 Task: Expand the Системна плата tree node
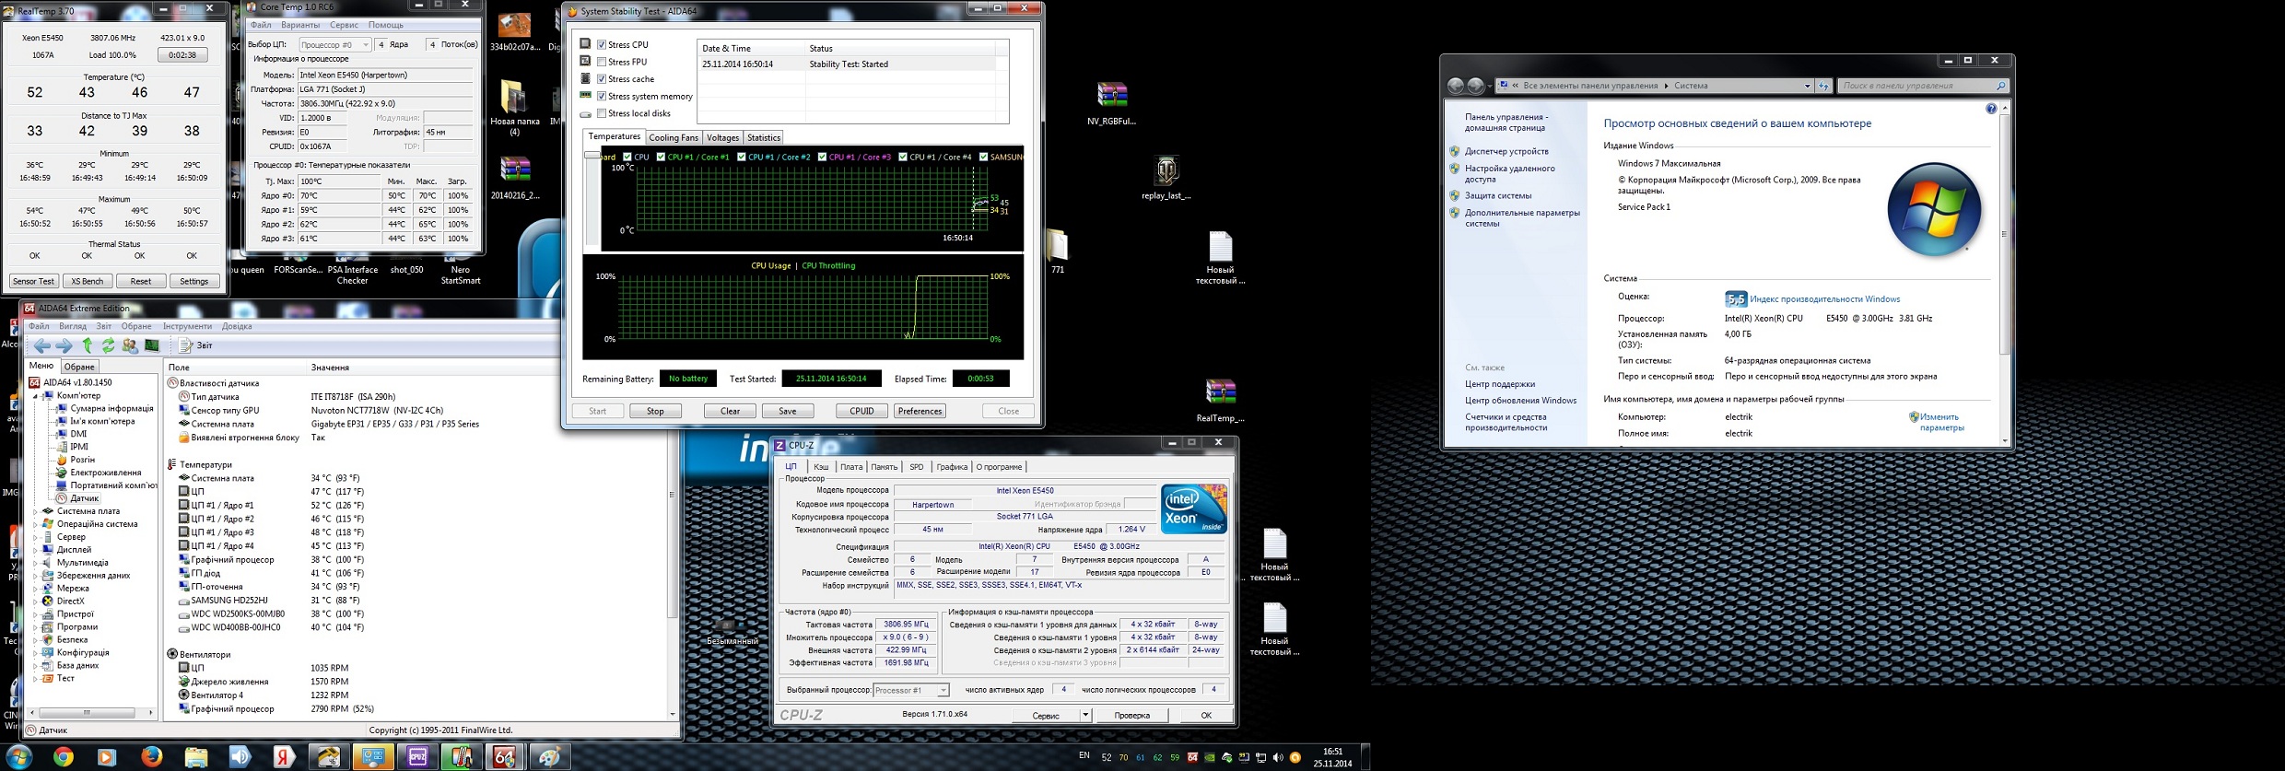coord(36,511)
